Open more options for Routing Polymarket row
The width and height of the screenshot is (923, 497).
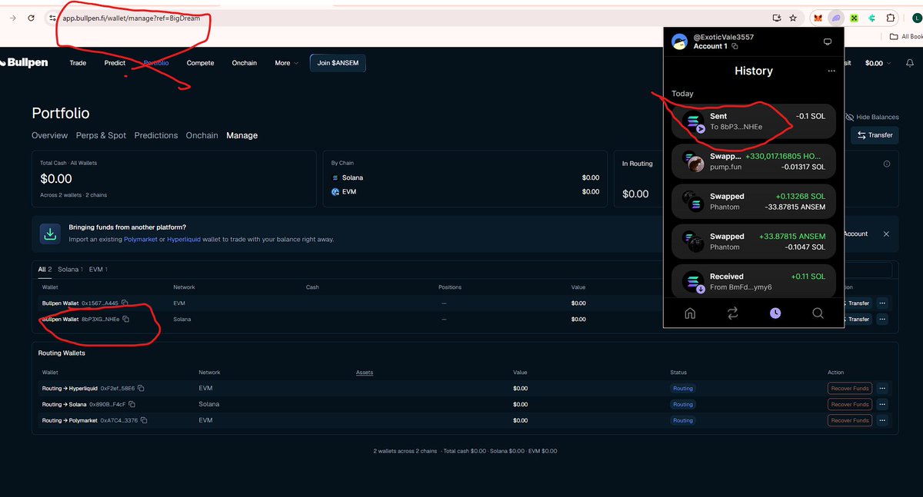click(882, 420)
